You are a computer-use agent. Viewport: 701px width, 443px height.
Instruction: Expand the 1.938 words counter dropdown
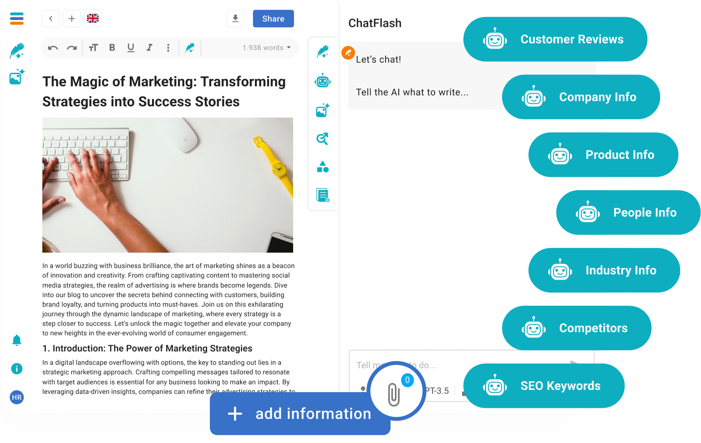pyautogui.click(x=265, y=47)
